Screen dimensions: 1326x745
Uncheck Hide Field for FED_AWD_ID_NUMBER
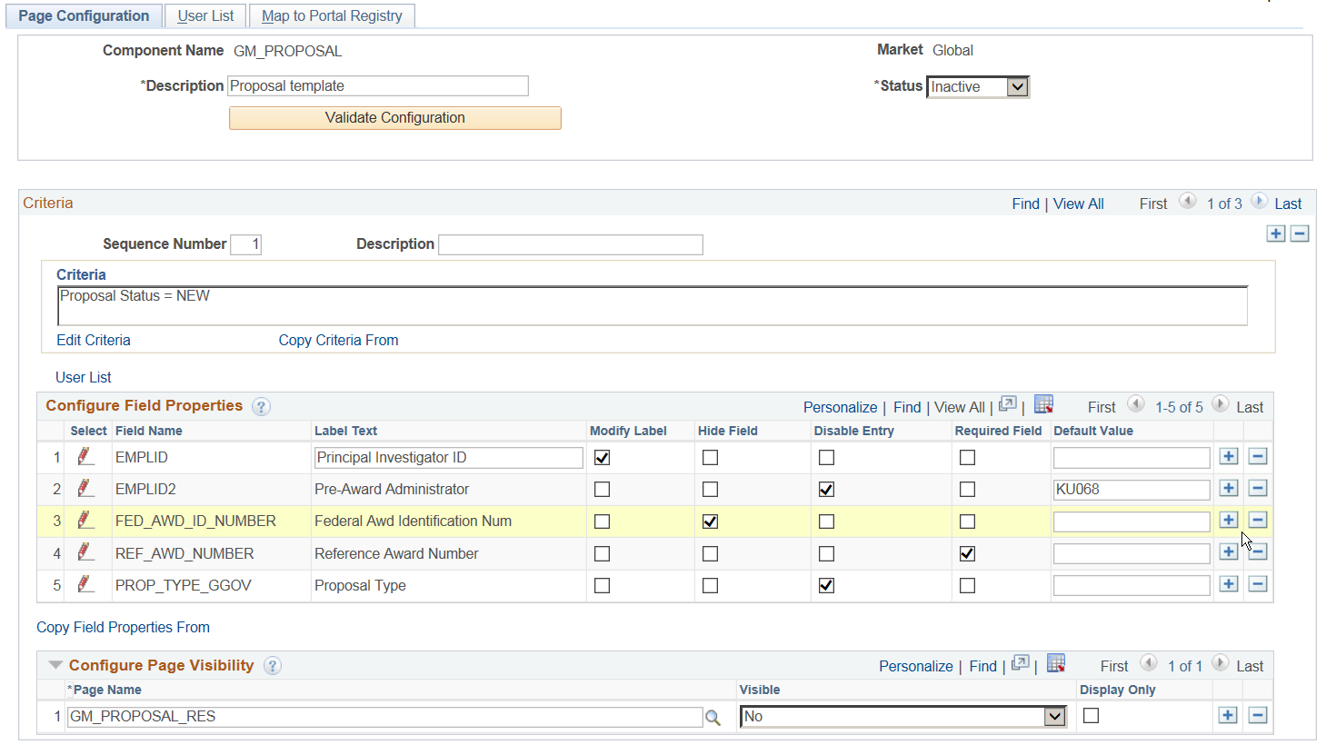[710, 521]
